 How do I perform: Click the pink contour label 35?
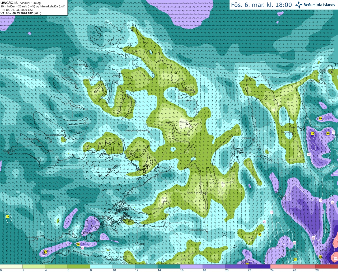click(335, 258)
